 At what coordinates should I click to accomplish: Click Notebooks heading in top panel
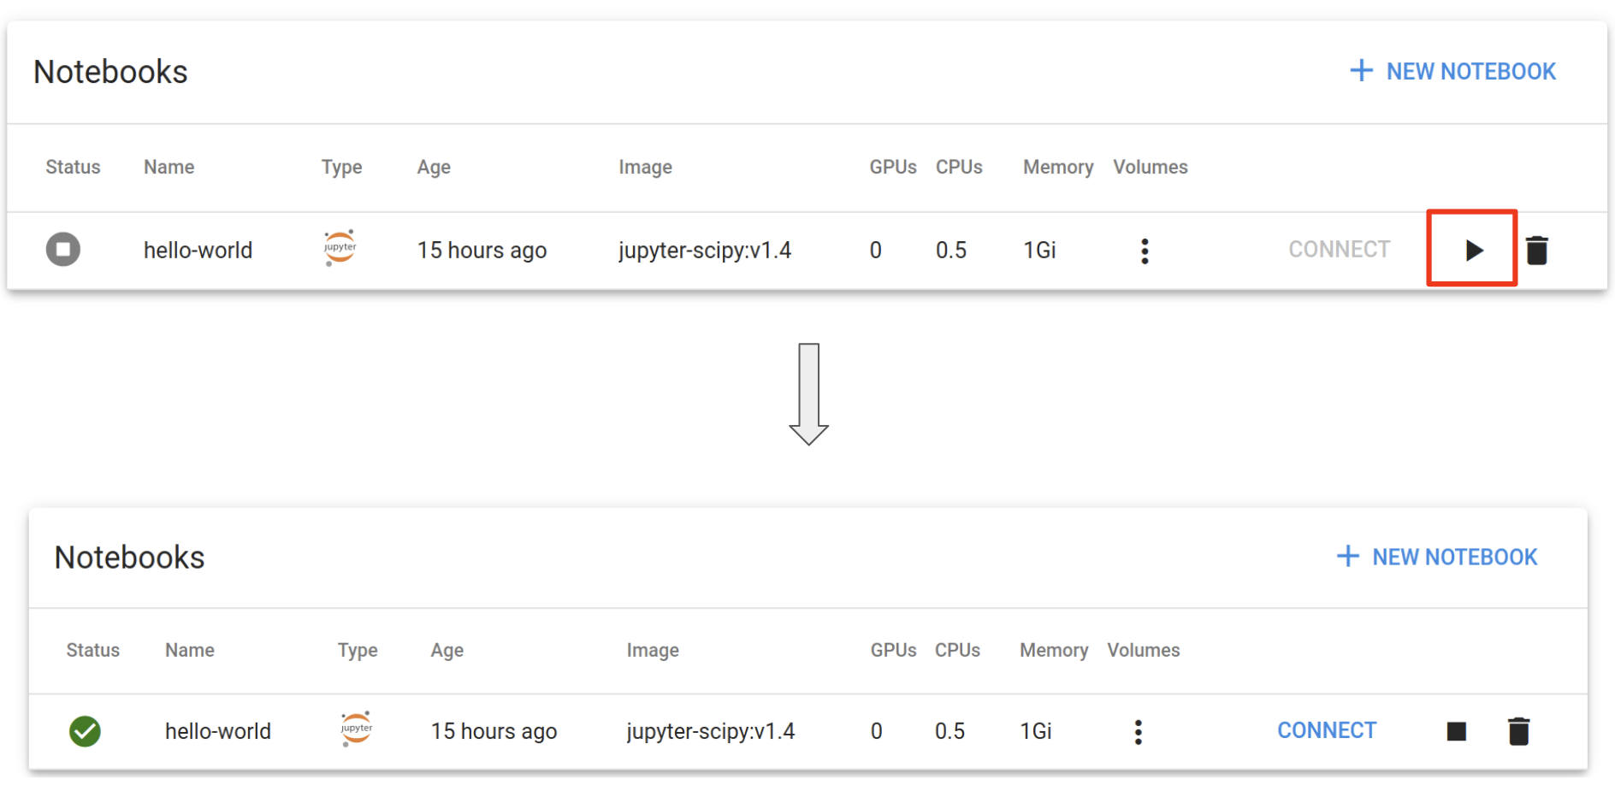click(110, 72)
